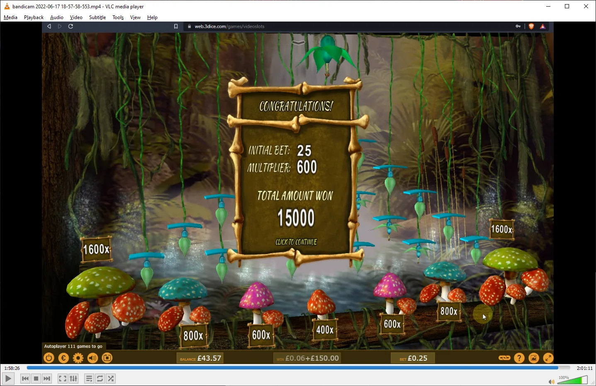The image size is (596, 386).
Task: Open the game help question mark
Action: point(519,358)
